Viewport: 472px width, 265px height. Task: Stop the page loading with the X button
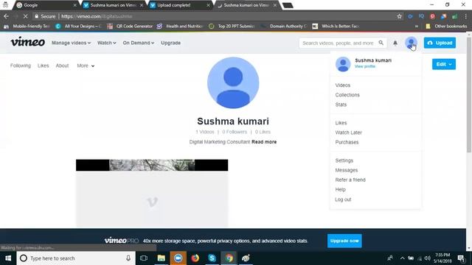tap(25, 16)
